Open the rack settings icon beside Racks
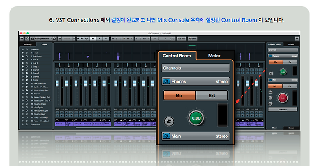This screenshot has width=318, height=166. tap(60, 38)
